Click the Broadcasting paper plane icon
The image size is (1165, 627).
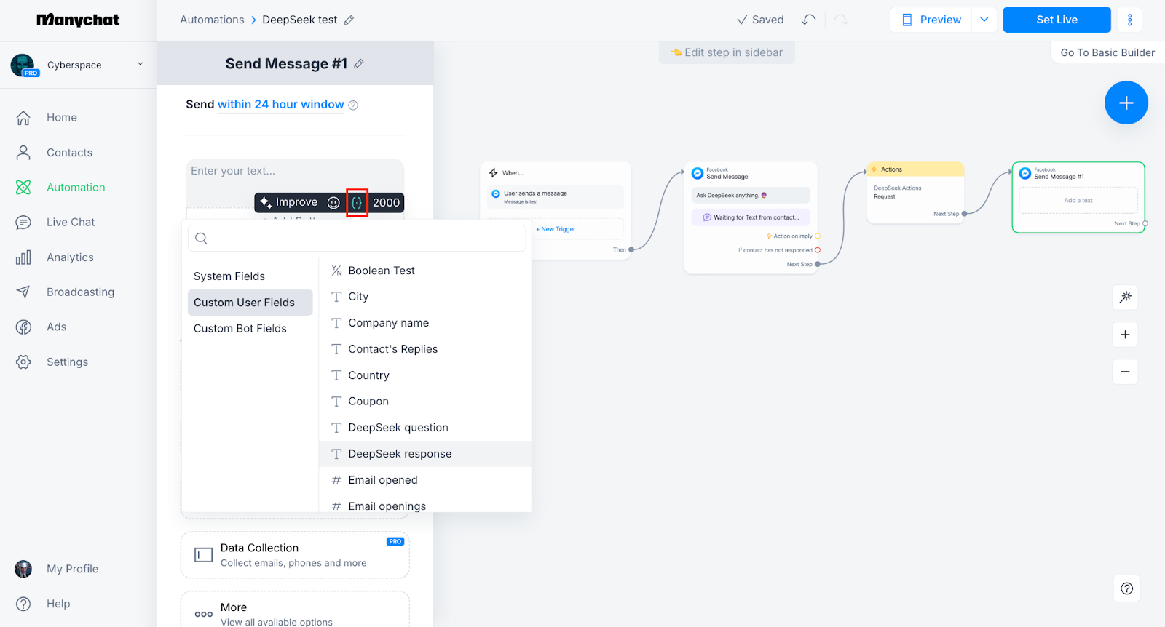point(23,292)
